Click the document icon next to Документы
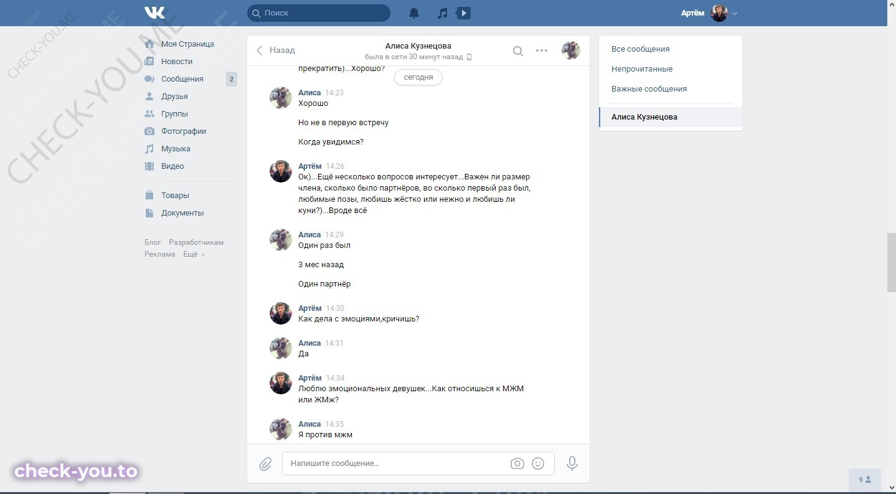This screenshot has height=494, width=896. [x=149, y=213]
